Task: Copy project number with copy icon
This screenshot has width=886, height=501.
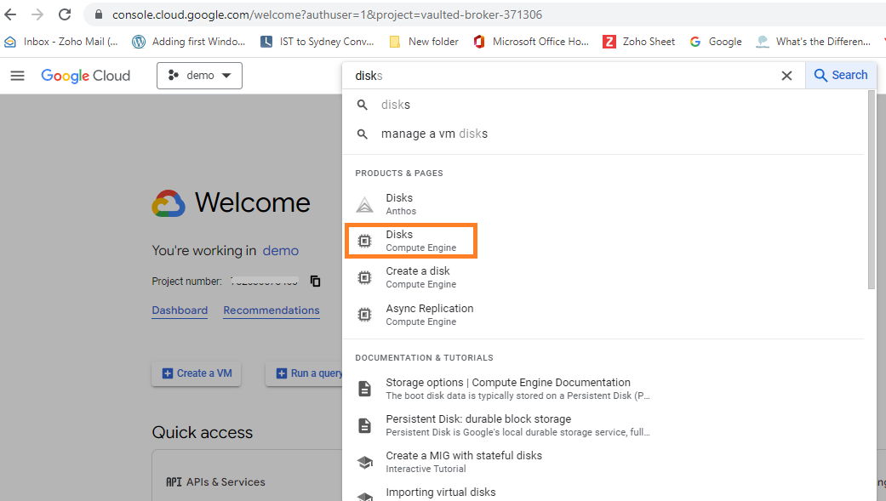Action: pos(316,281)
